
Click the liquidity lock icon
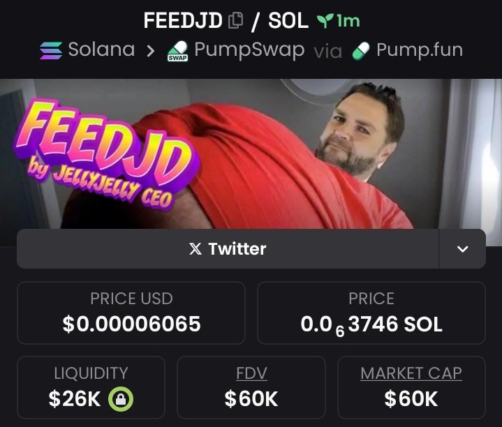(120, 399)
